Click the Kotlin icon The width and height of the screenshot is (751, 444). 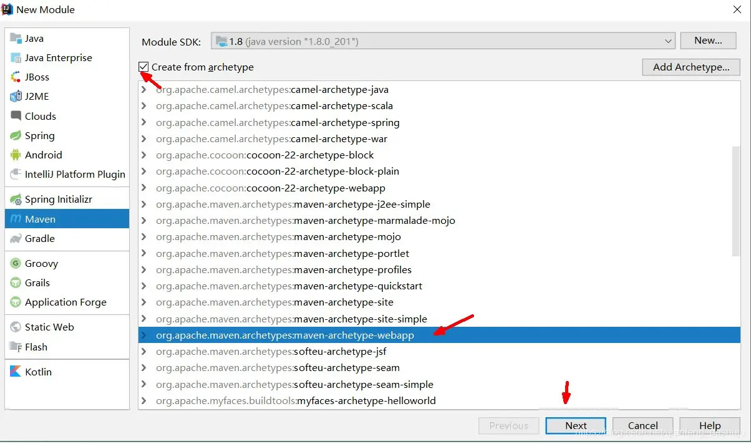(x=16, y=372)
